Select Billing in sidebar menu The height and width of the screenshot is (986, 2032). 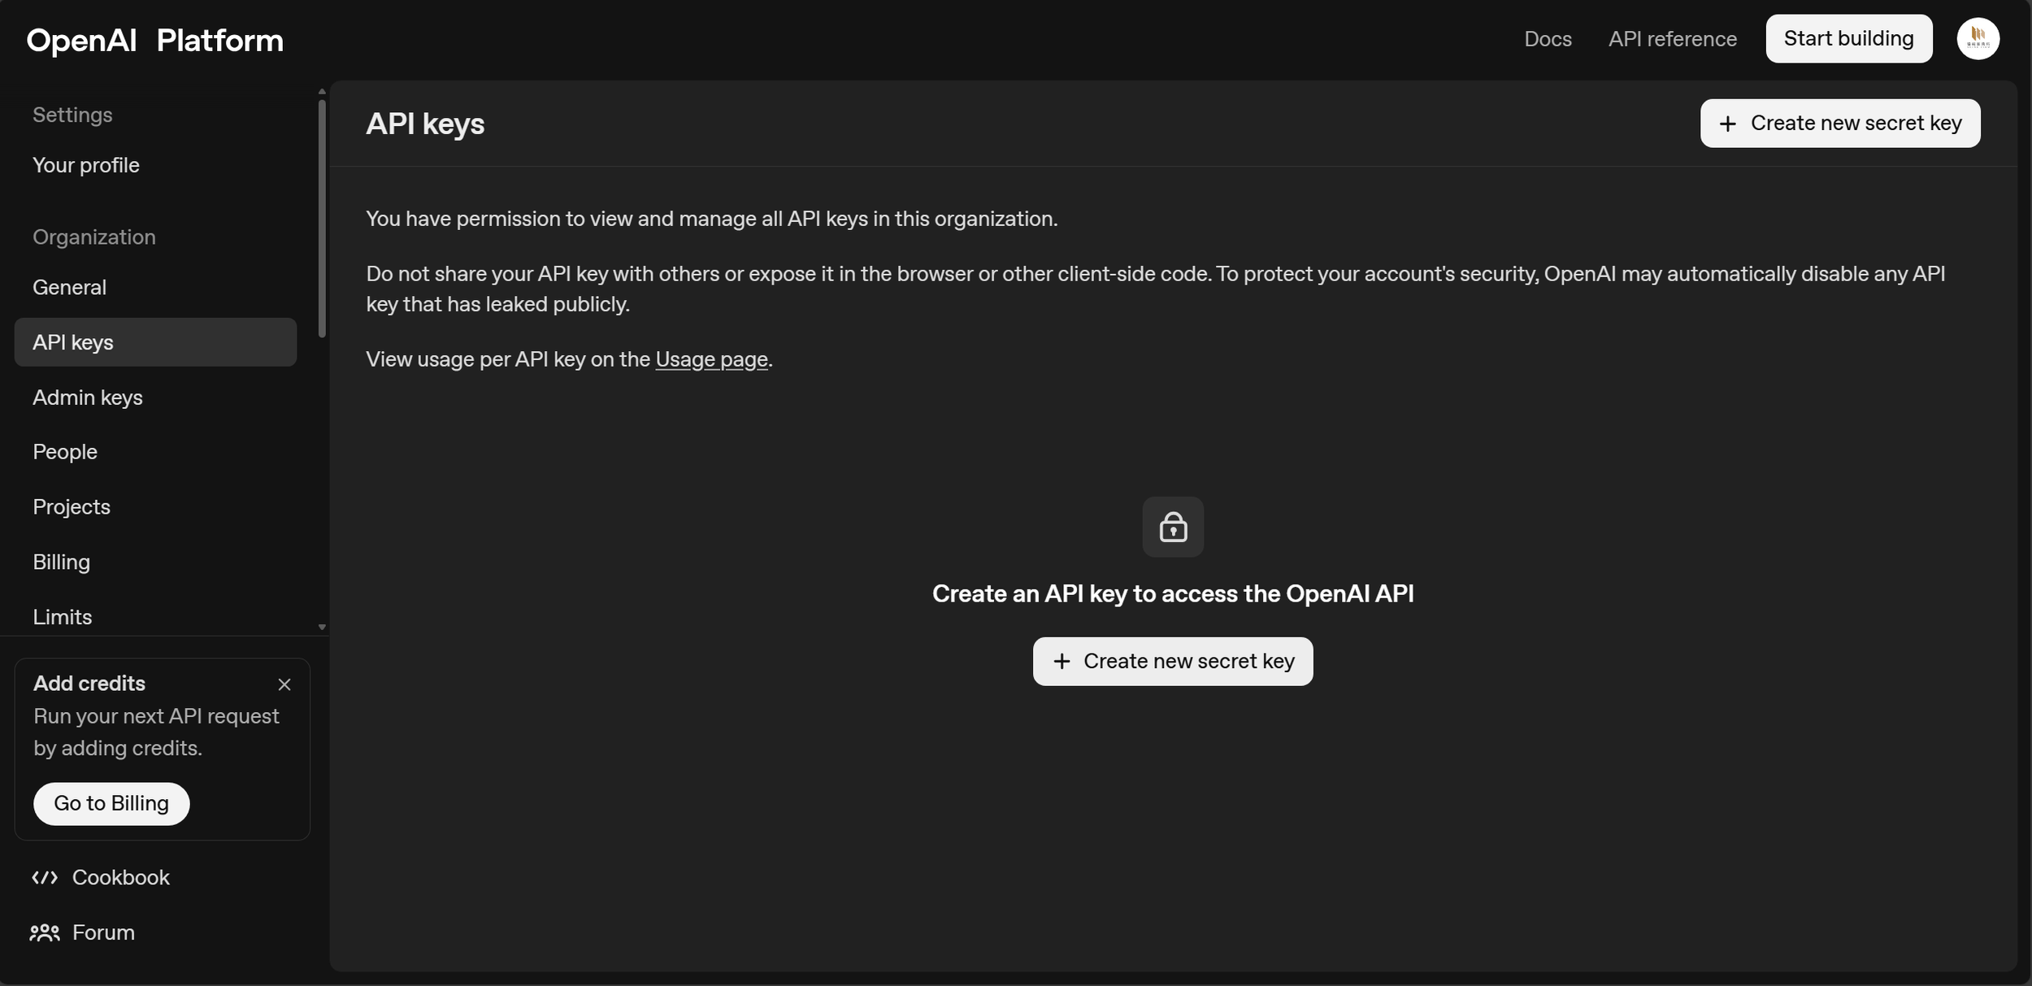pyautogui.click(x=62, y=562)
